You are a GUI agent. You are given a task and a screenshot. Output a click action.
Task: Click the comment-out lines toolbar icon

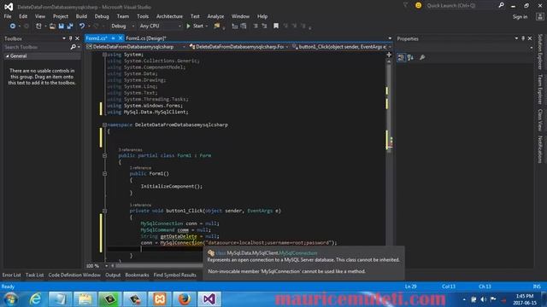pyautogui.click(x=256, y=26)
